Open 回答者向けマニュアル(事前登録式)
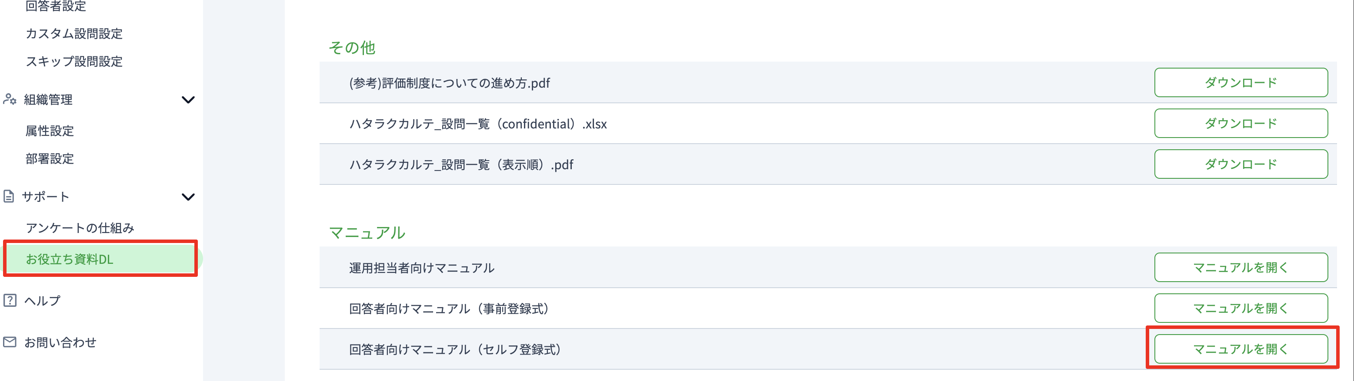The width and height of the screenshot is (1354, 381). click(1241, 308)
